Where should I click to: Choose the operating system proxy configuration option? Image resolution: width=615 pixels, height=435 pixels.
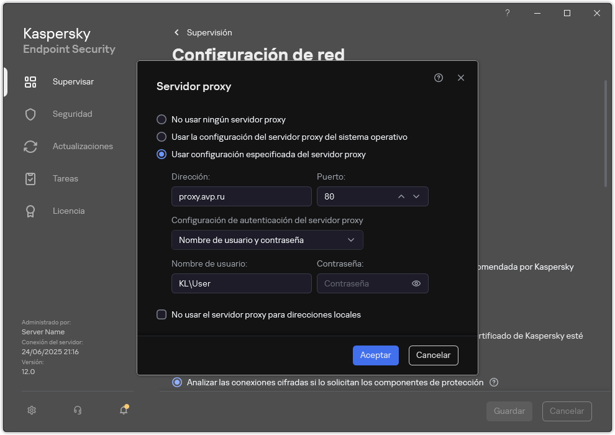pos(162,137)
